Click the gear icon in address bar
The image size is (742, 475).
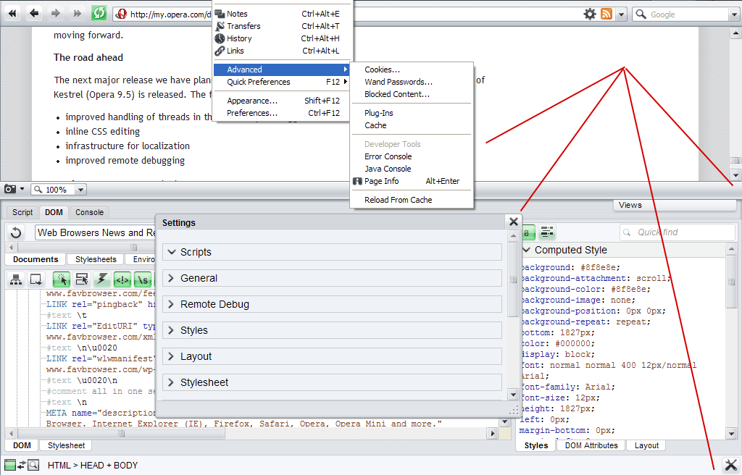[x=590, y=14]
